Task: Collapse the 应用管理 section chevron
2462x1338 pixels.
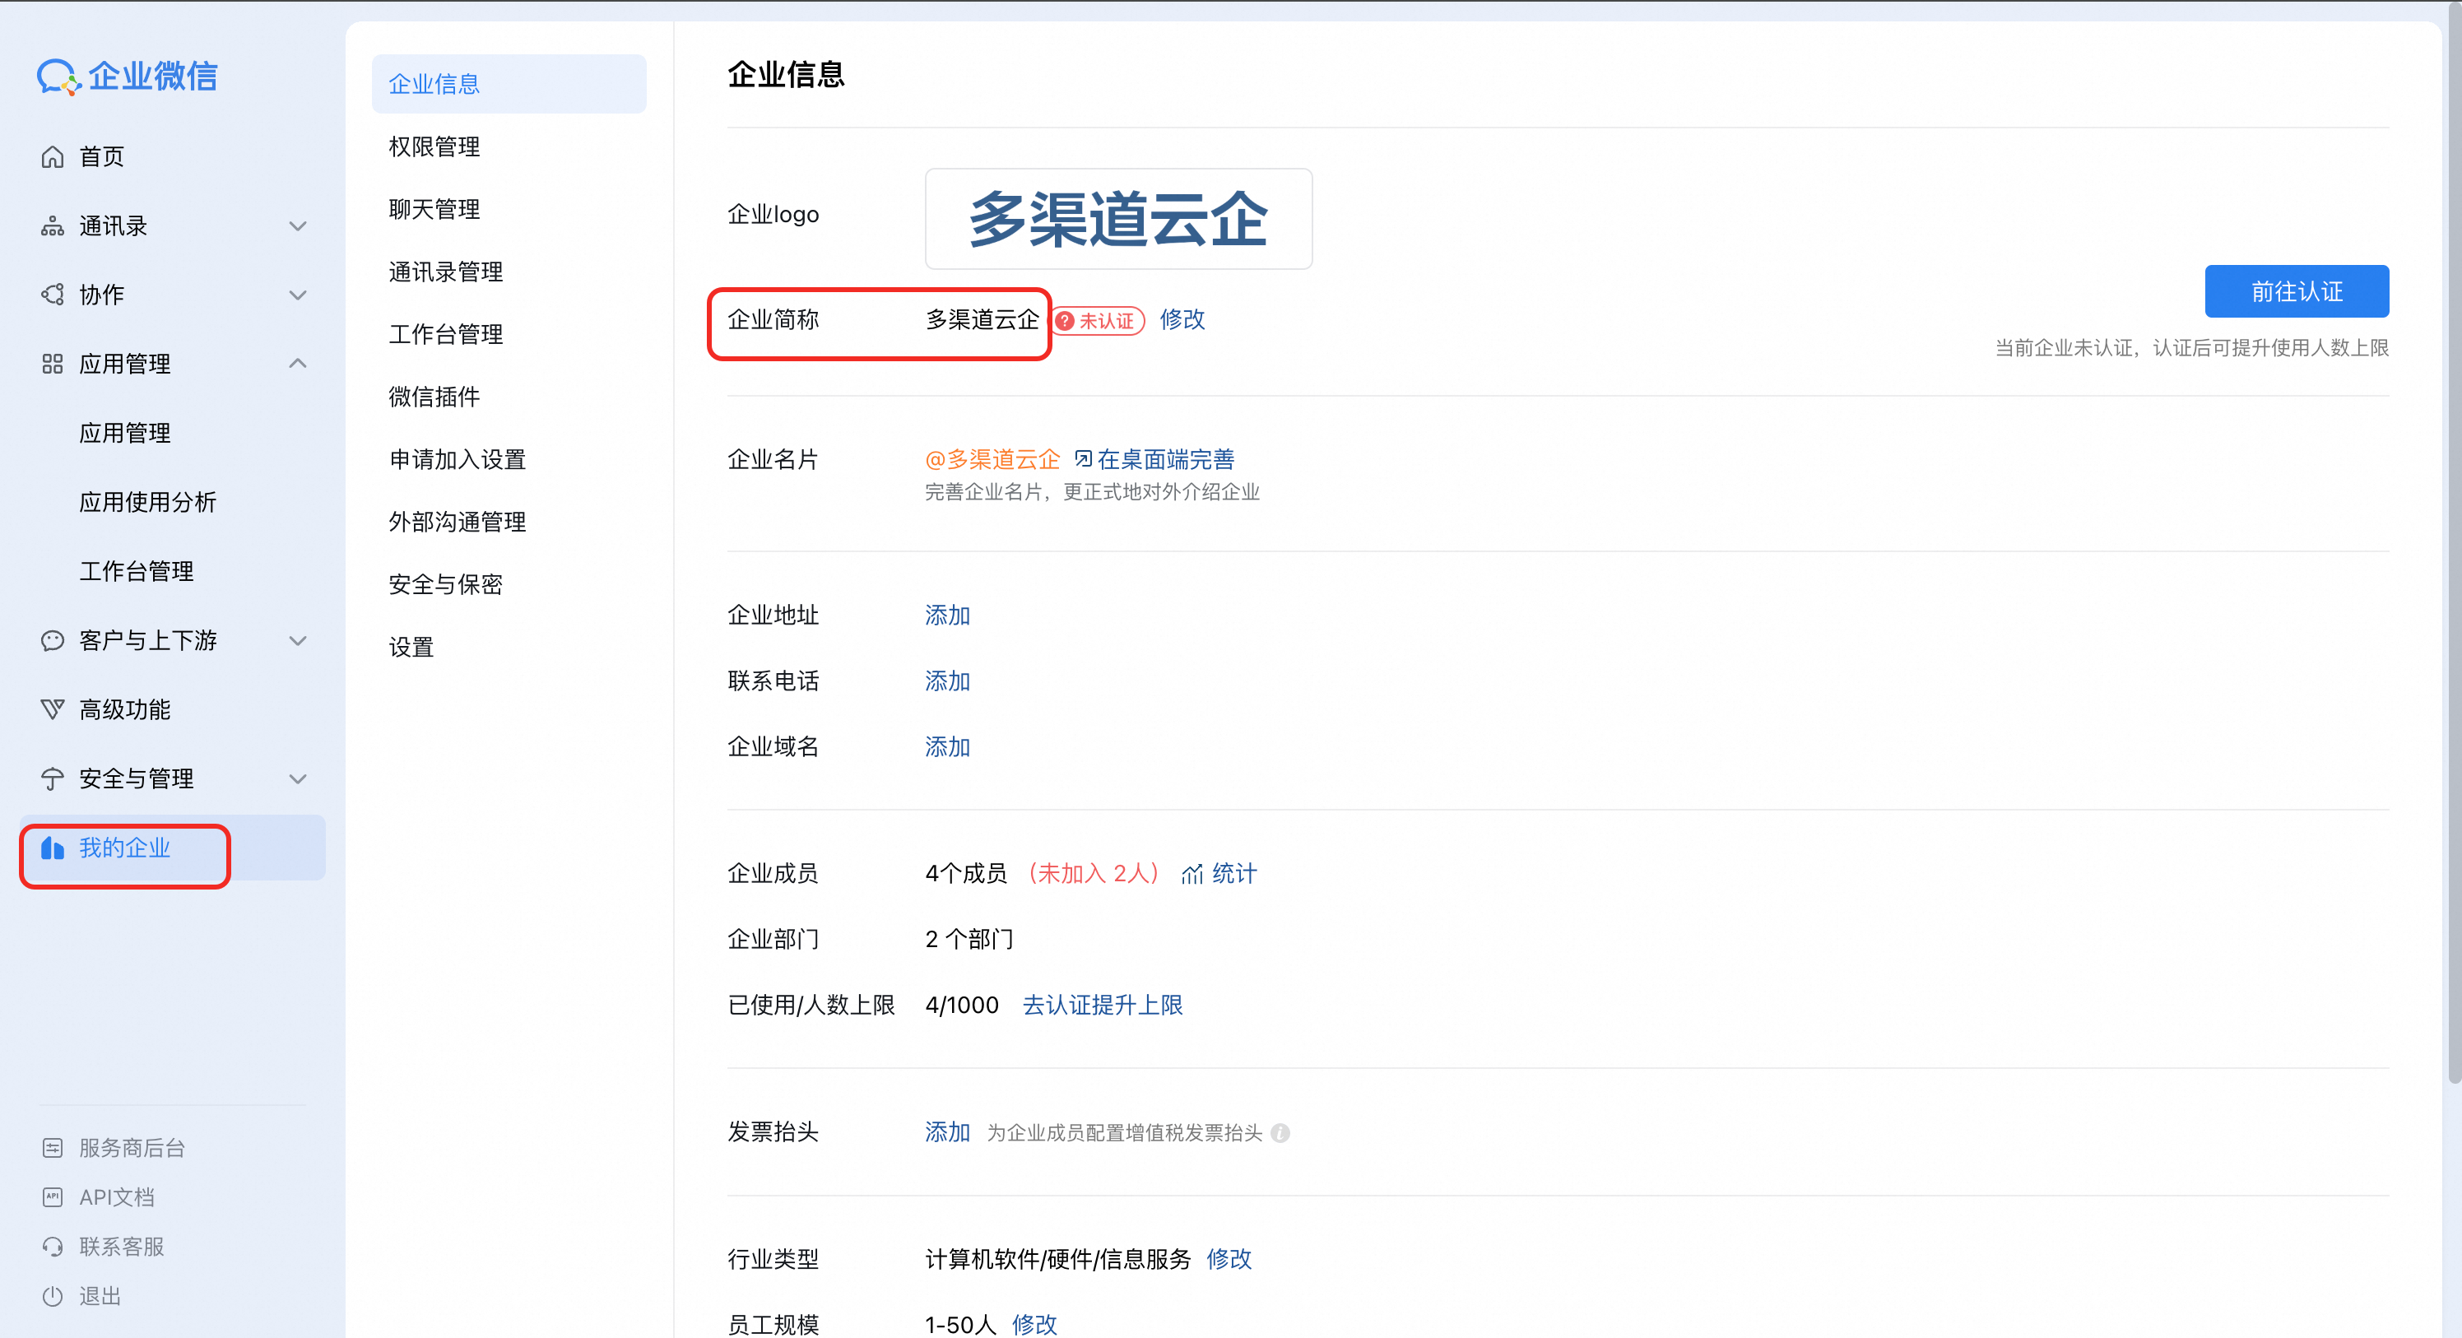Action: (x=298, y=363)
